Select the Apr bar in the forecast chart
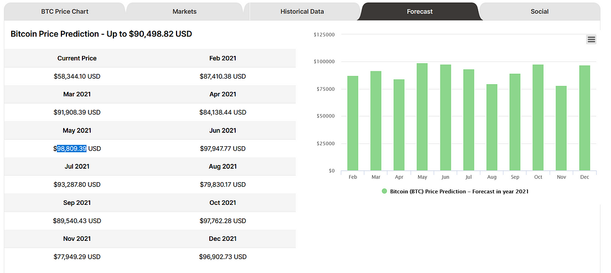Image resolution: width=611 pixels, height=273 pixels. (399, 125)
